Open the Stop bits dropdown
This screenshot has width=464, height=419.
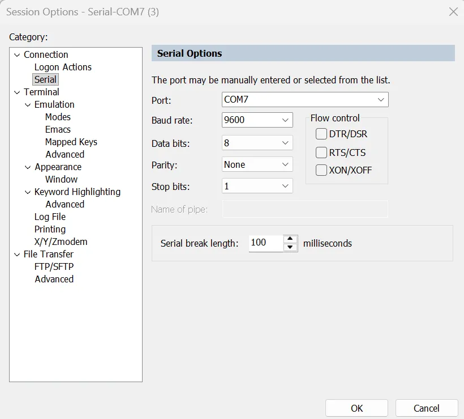[x=285, y=186]
